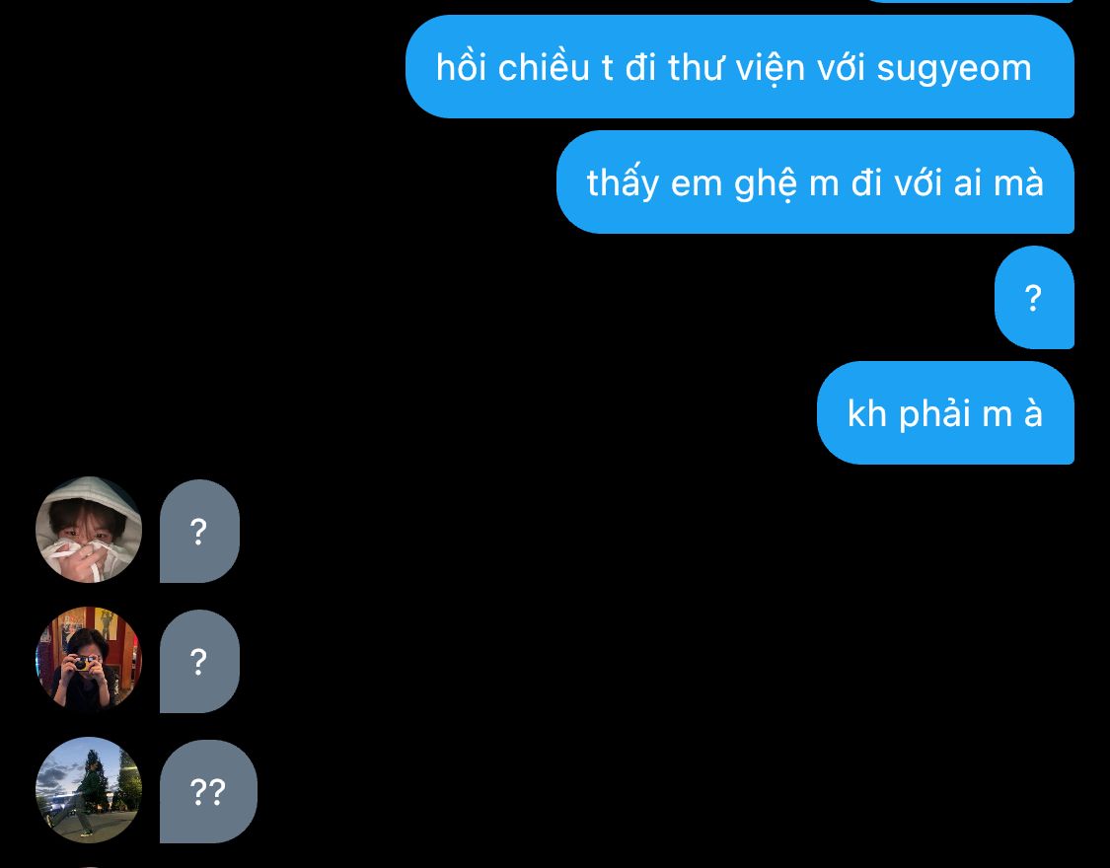Select the blue message mentioning sugyeom
This screenshot has width=1110, height=868.
click(740, 66)
